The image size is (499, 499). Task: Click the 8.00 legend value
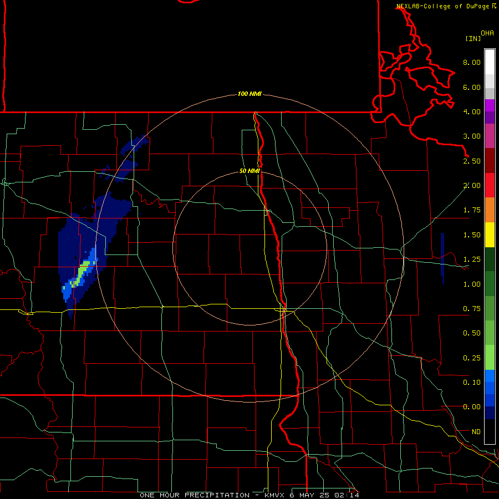[x=472, y=62]
